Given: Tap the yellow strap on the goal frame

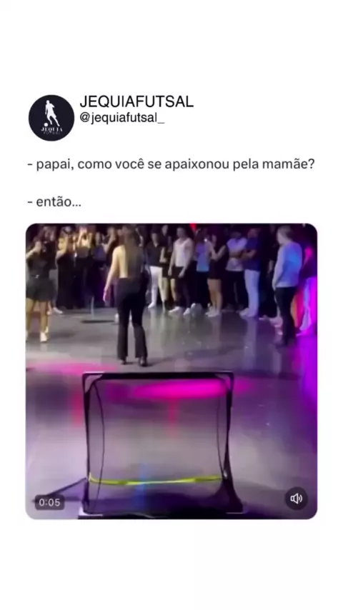Looking at the screenshot, I should pos(155,481).
